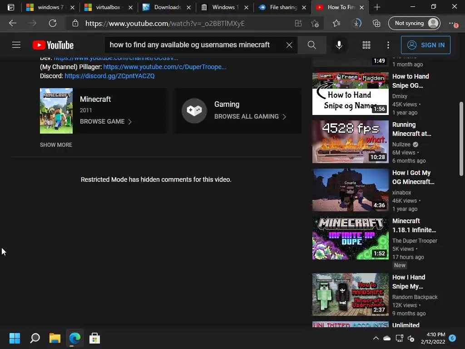Click the Random Backpack channel name
This screenshot has height=349, width=465.
tap(415, 297)
